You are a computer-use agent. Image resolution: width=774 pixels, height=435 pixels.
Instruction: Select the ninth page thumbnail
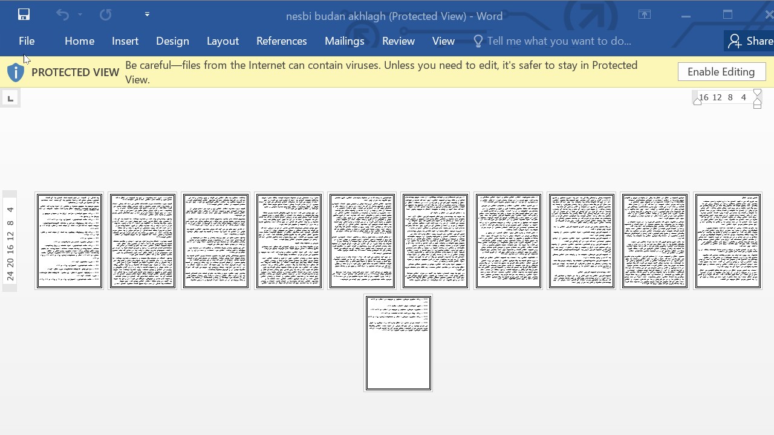[655, 241]
